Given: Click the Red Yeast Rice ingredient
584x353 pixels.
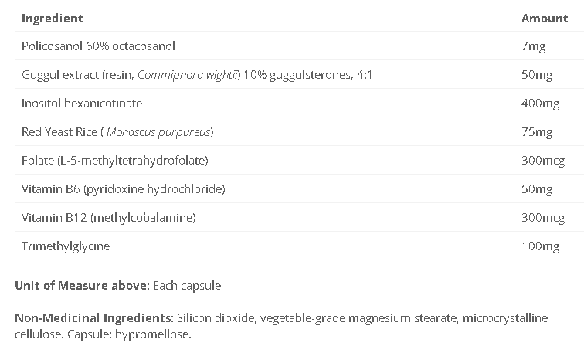Looking at the screenshot, I should pyautogui.click(x=117, y=132).
